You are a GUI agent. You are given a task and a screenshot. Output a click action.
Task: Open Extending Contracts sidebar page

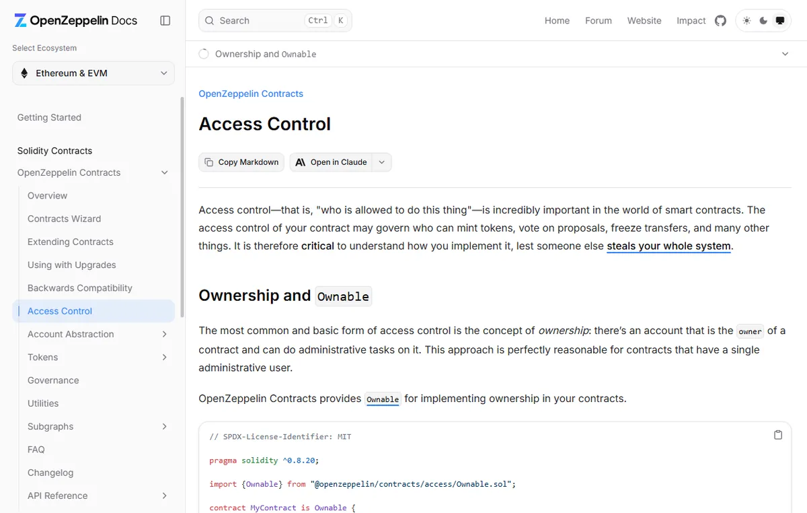(70, 242)
